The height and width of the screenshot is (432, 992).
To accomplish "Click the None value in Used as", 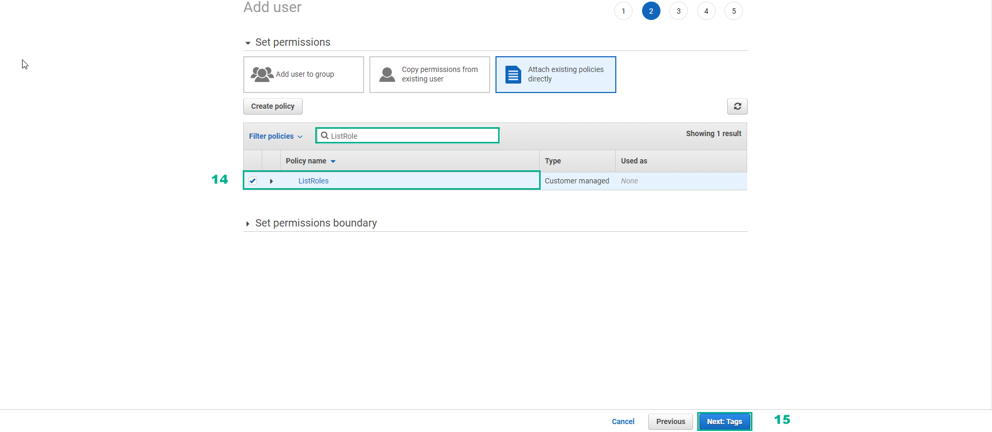I will 629,181.
